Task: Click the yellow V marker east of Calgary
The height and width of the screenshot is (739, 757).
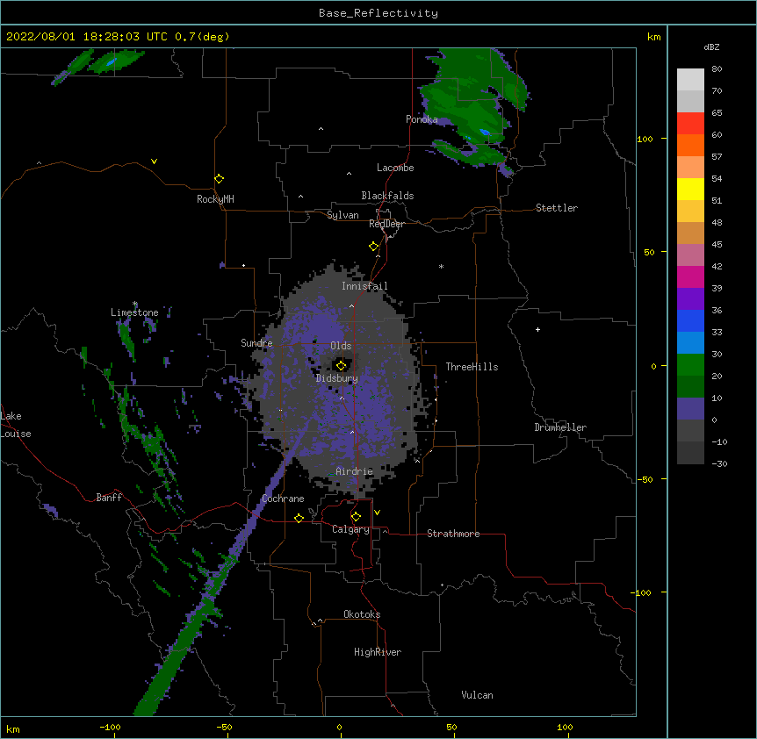Action: 377,513
